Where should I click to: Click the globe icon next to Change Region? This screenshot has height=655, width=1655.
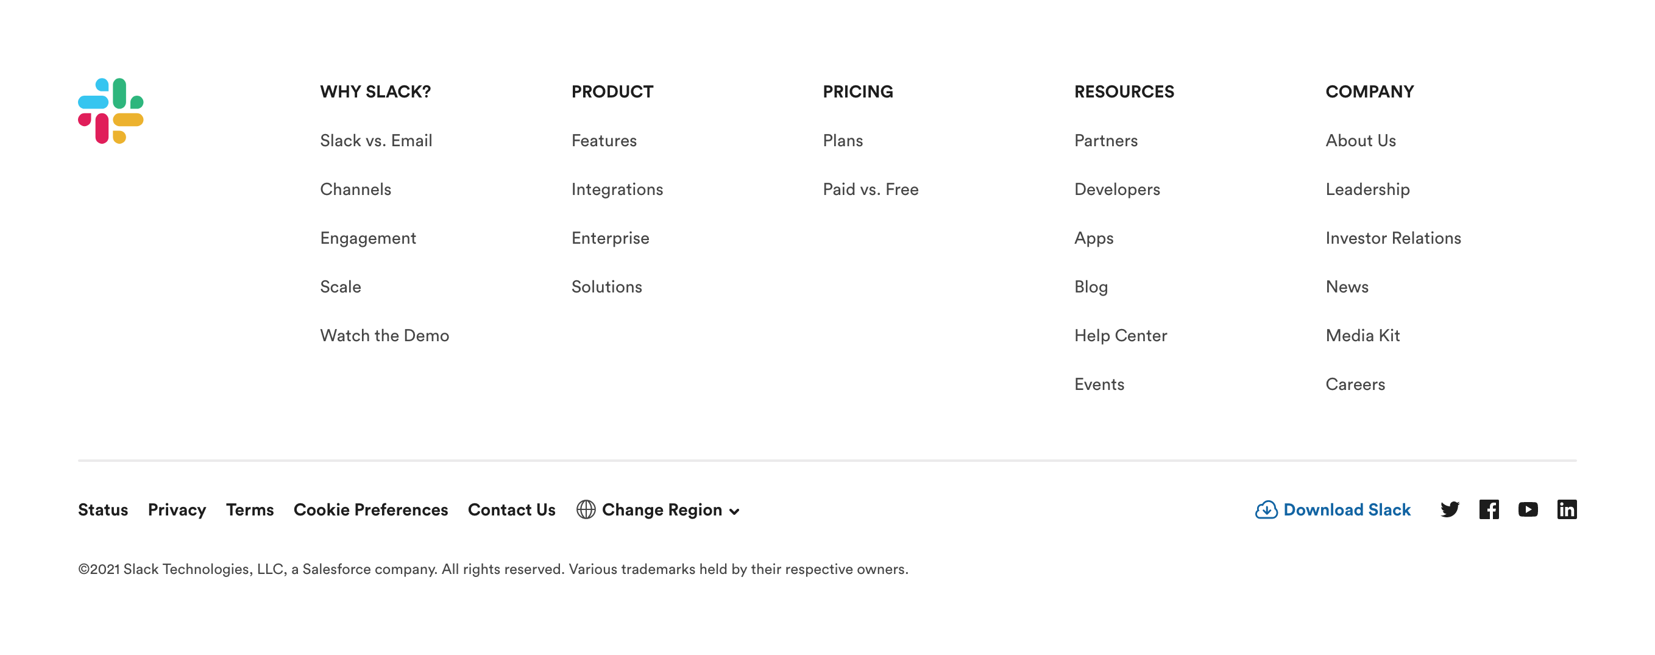point(586,509)
